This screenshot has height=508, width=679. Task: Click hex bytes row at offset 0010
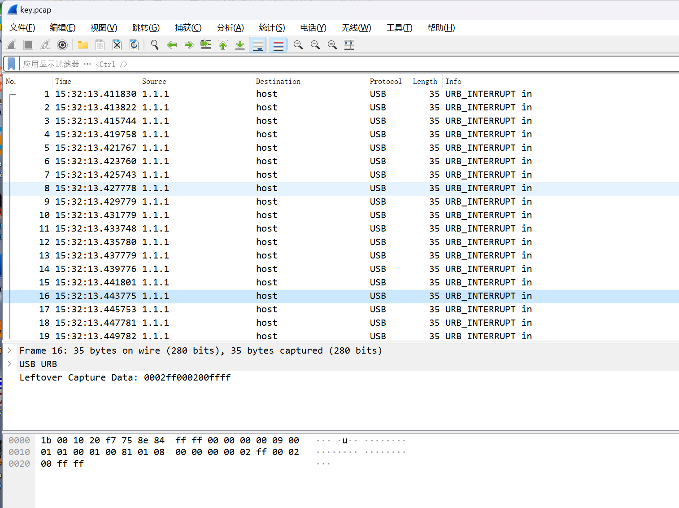pos(170,452)
